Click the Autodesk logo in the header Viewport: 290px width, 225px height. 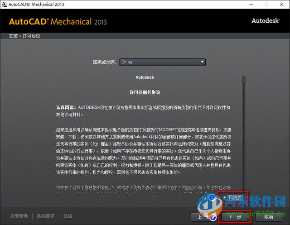coord(266,21)
